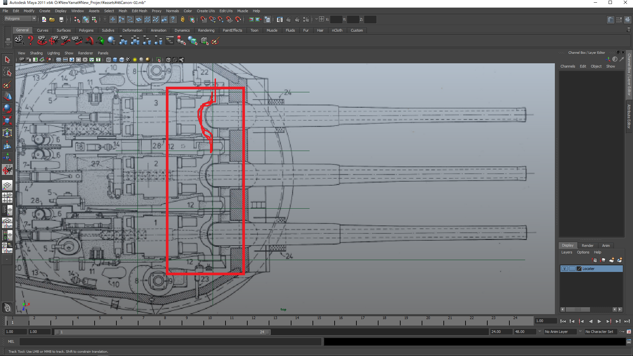Click Options in Layer Editor
Image resolution: width=633 pixels, height=356 pixels.
click(583, 252)
